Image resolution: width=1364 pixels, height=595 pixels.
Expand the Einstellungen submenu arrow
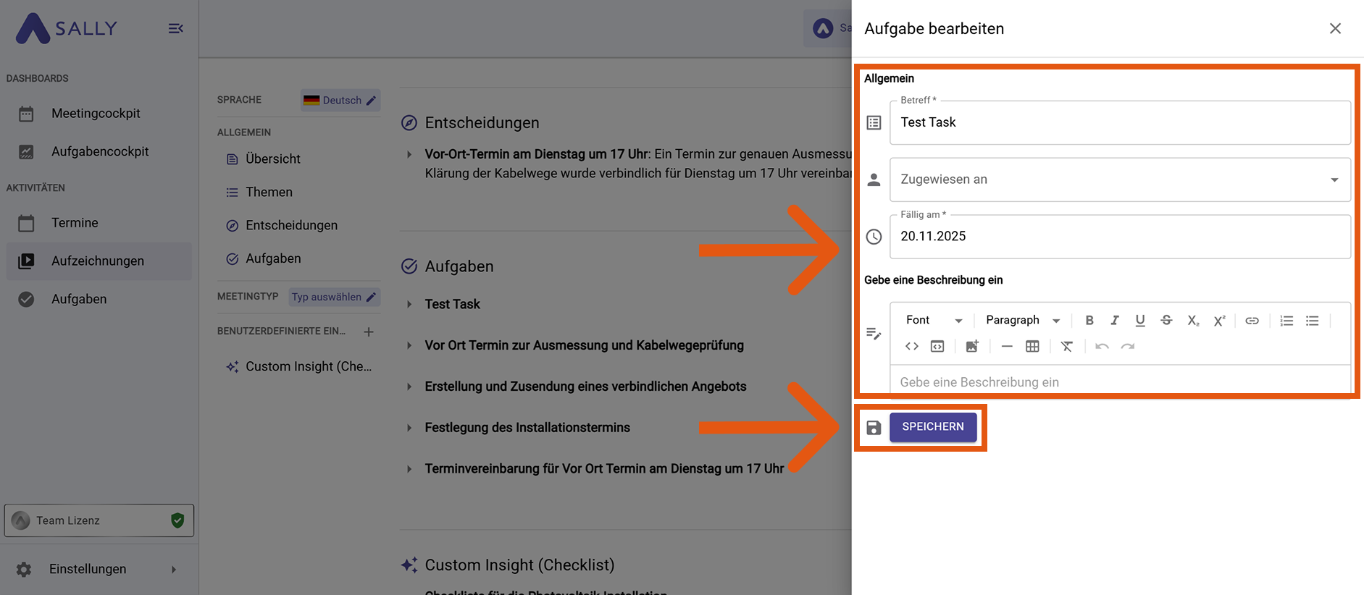(174, 570)
